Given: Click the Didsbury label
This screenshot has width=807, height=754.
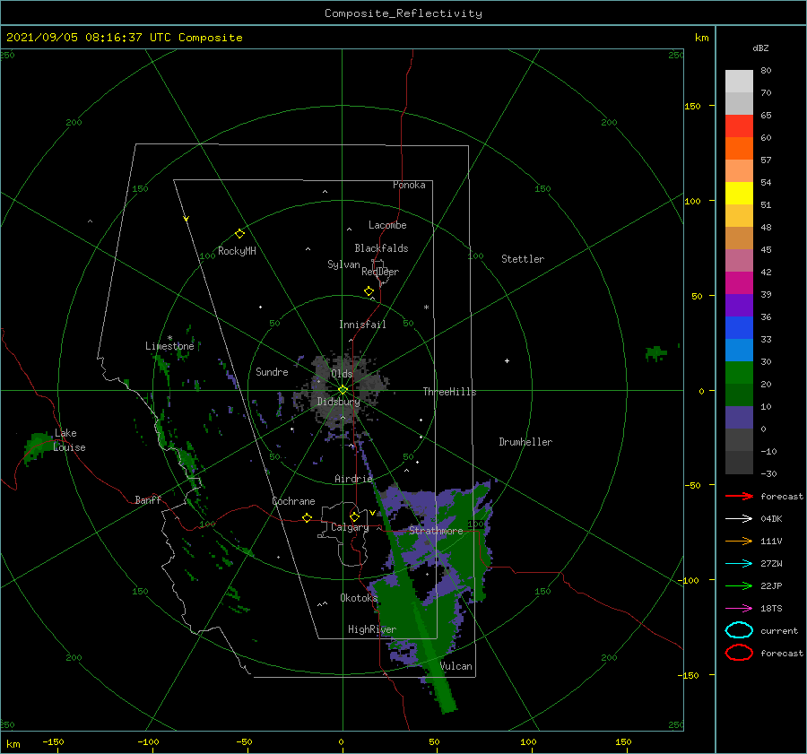Looking at the screenshot, I should [x=339, y=402].
